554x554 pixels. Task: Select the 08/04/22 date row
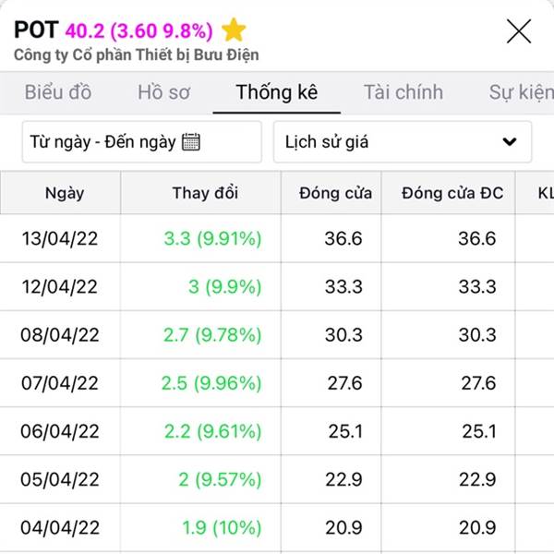[x=59, y=335]
